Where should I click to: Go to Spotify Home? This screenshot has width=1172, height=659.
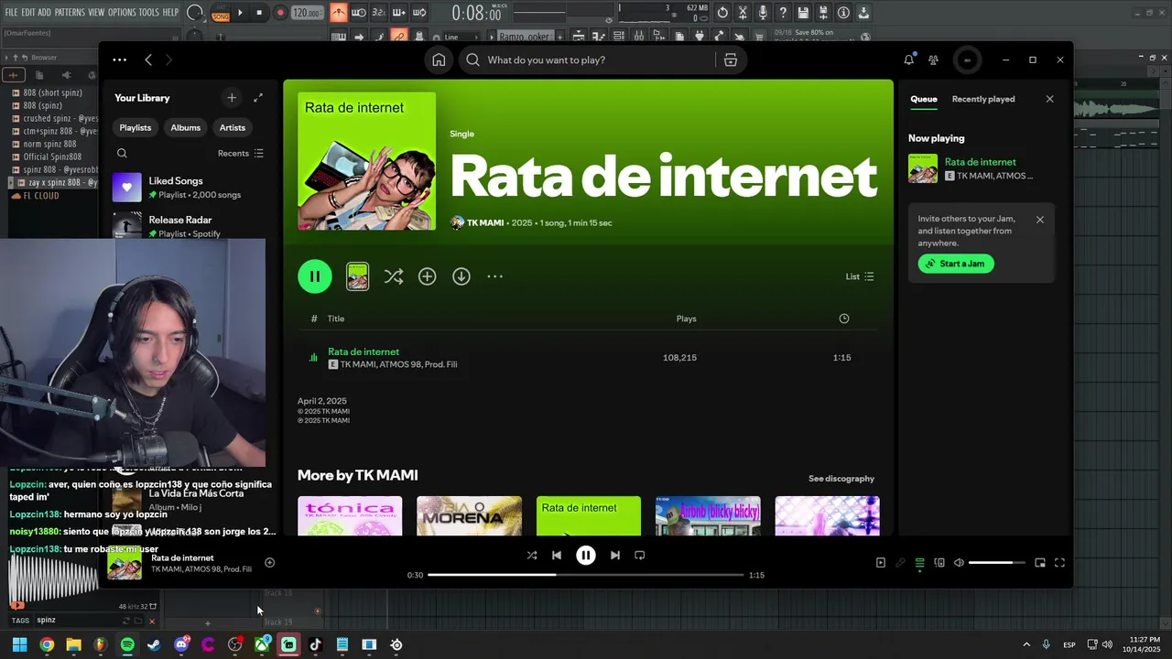439,59
